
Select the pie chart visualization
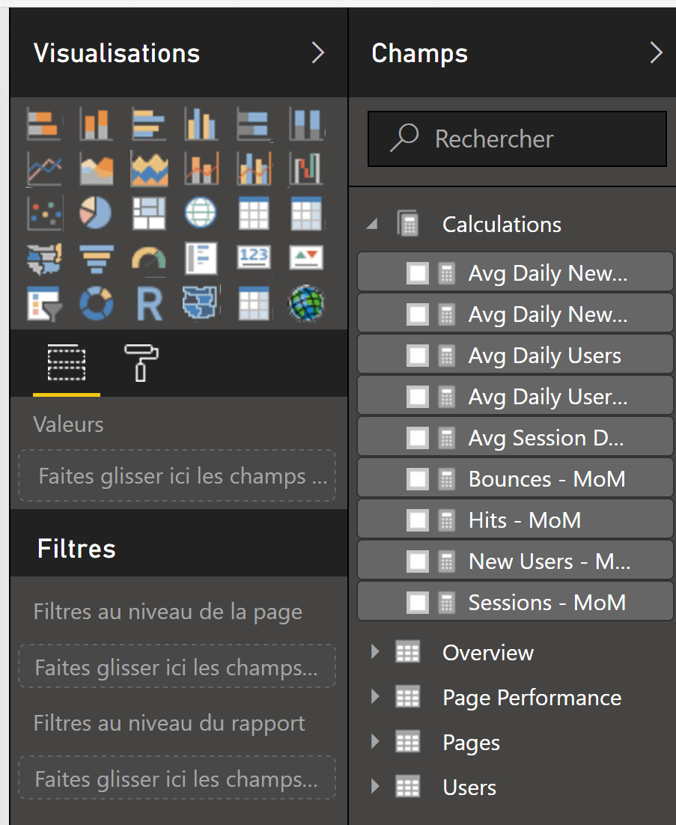(96, 214)
